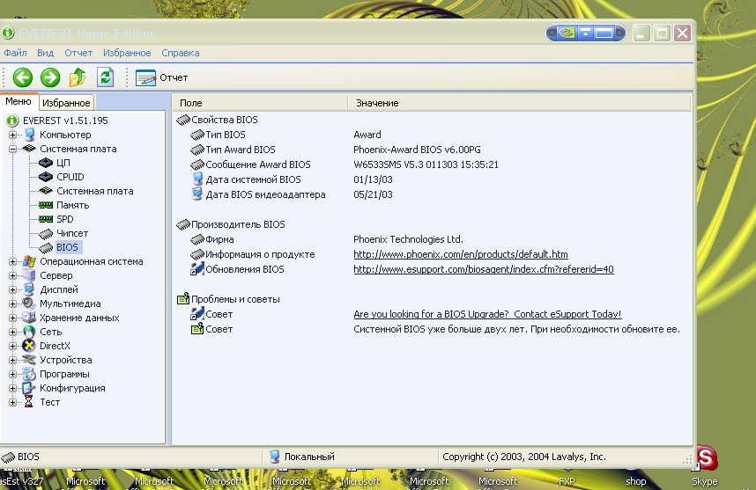Expand the Программы tree node
The image size is (756, 490).
point(13,374)
